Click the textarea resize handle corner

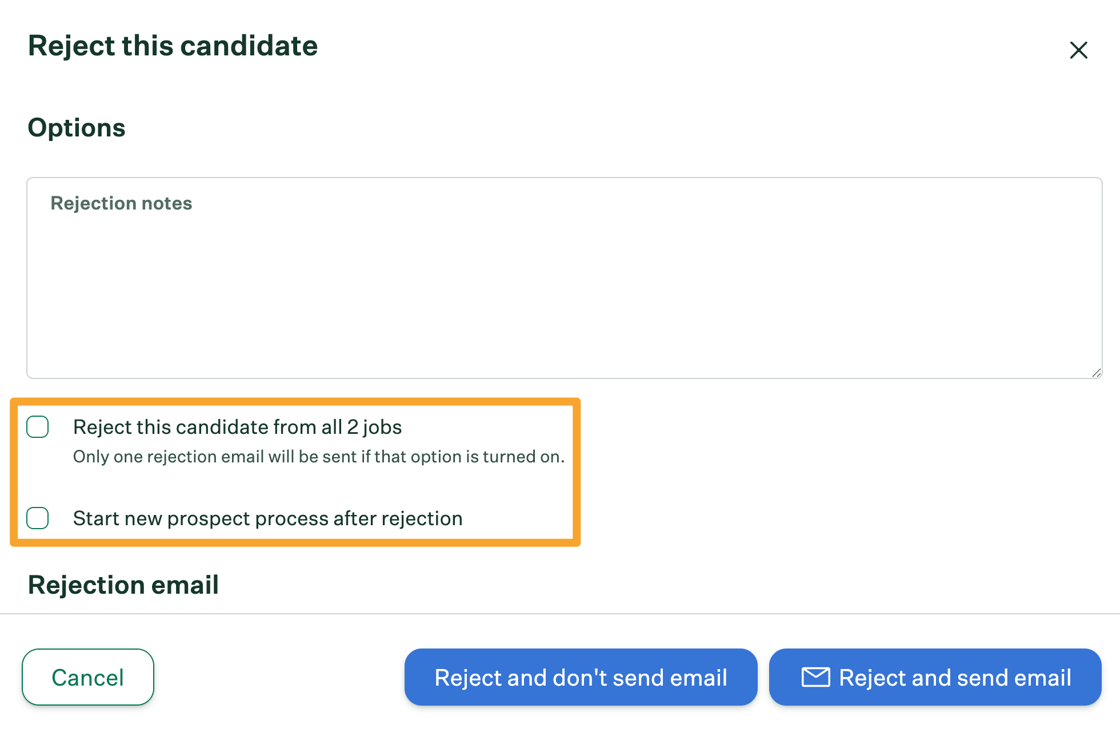1096,373
